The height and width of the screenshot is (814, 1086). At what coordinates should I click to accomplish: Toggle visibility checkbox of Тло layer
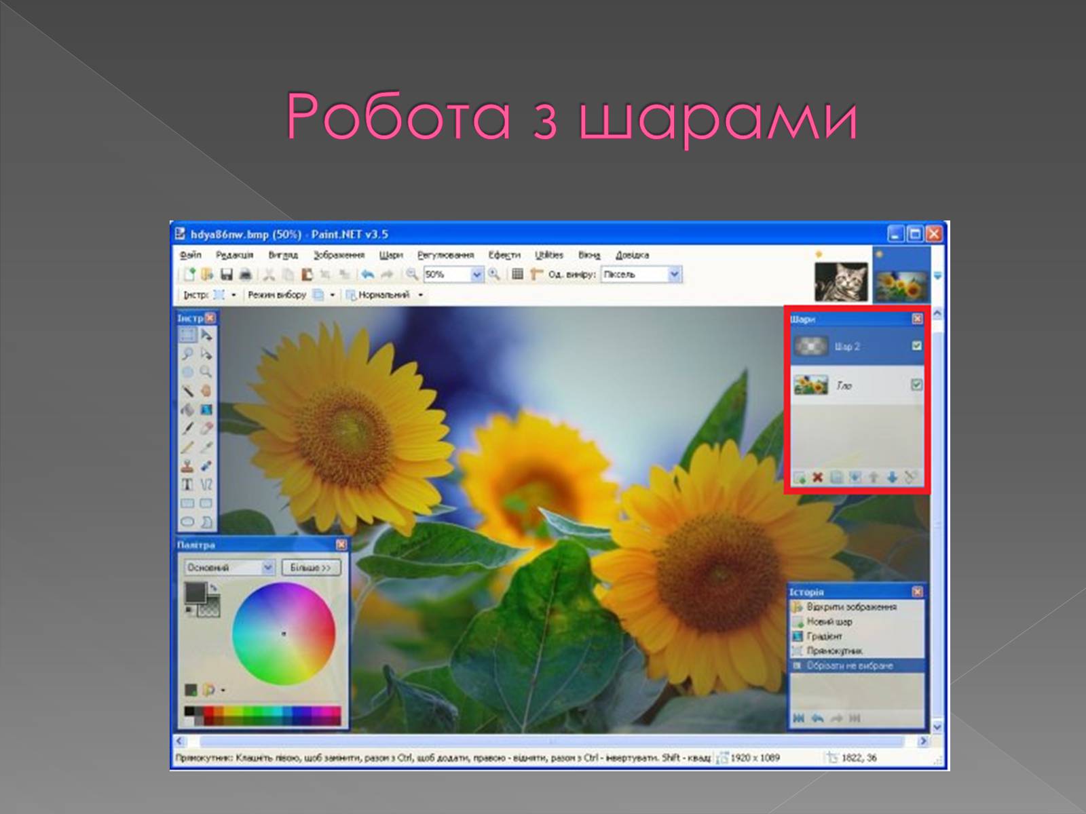[x=916, y=385]
